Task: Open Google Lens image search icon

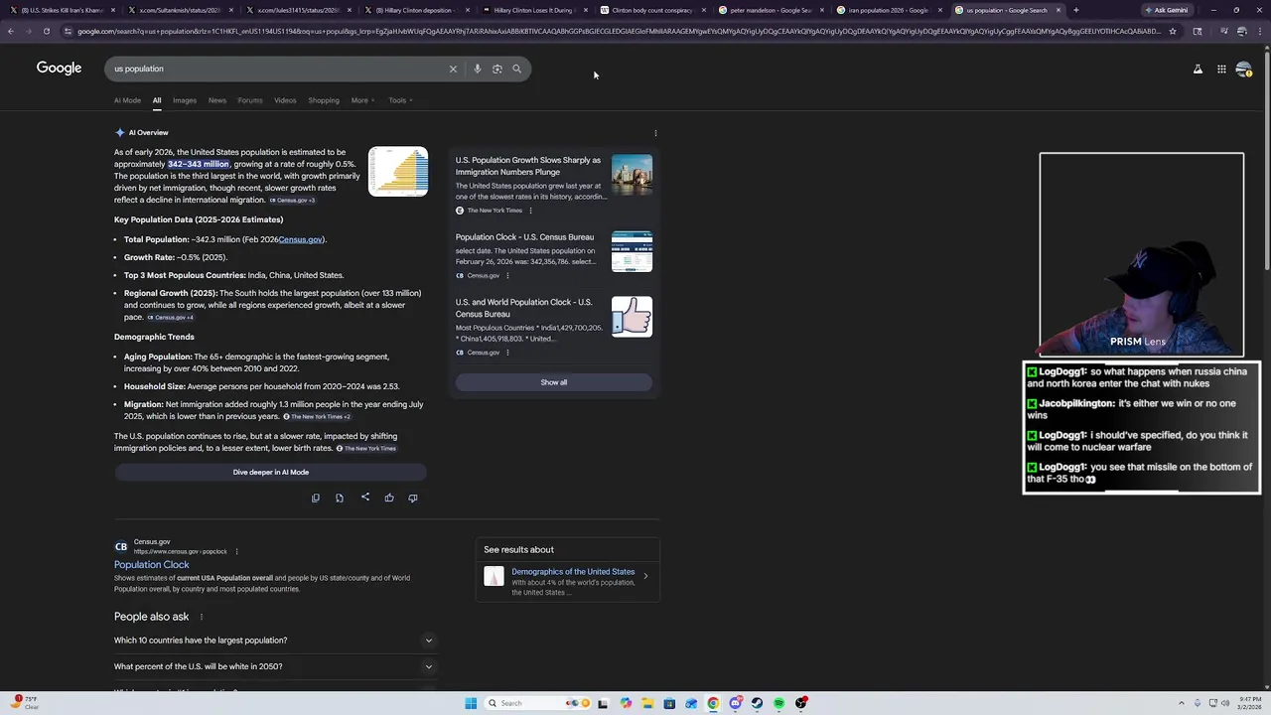Action: click(496, 69)
